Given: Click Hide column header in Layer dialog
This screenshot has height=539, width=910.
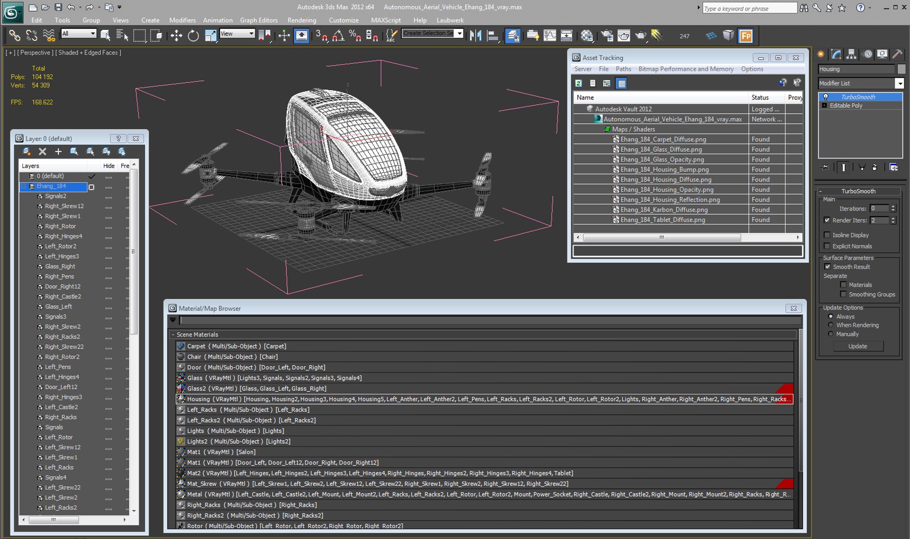Looking at the screenshot, I should [109, 166].
